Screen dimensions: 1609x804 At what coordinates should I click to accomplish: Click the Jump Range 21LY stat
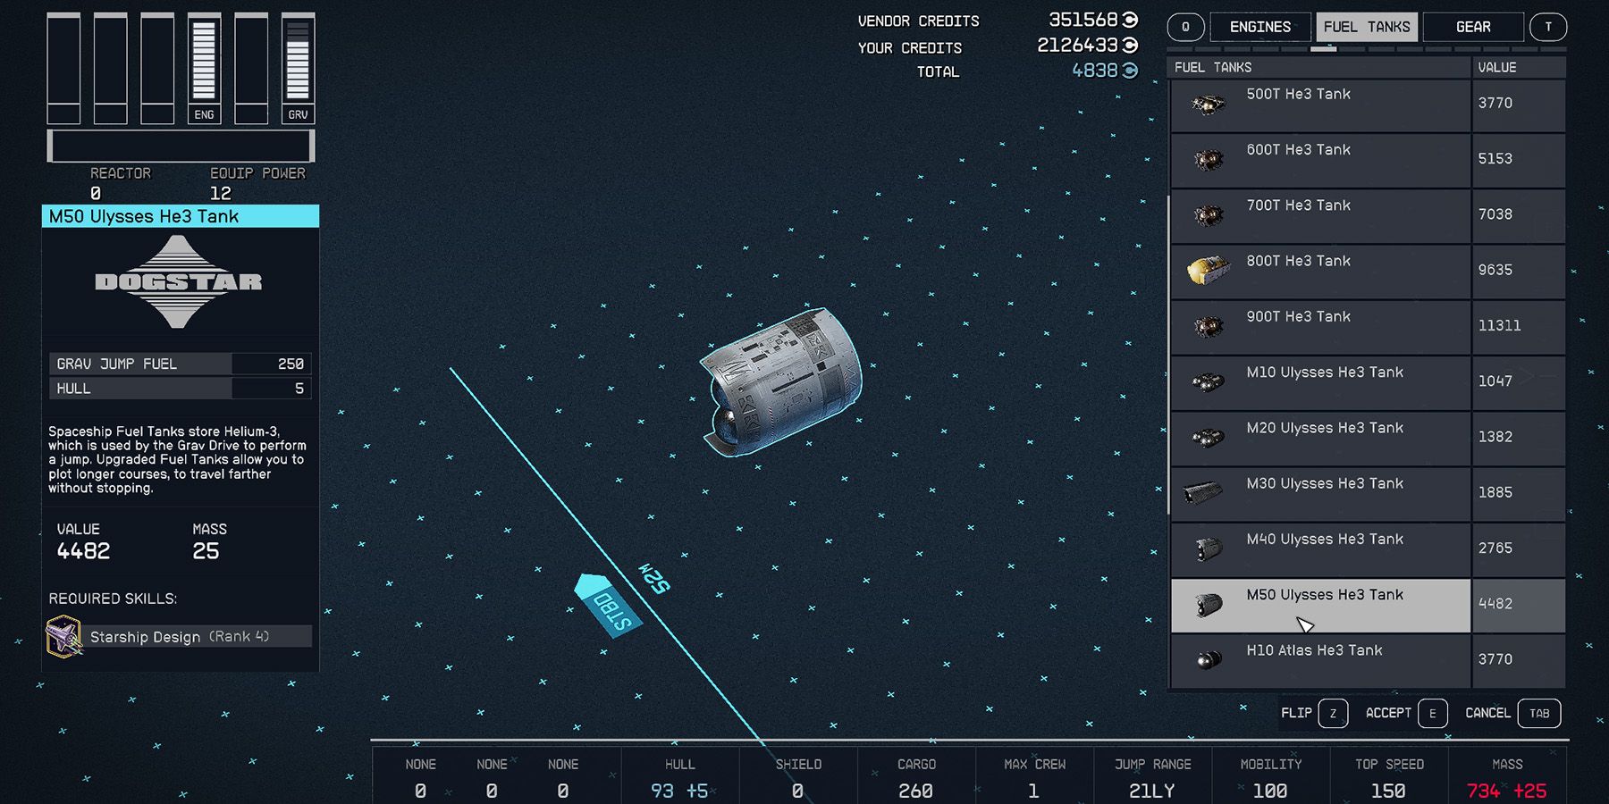(x=1152, y=778)
